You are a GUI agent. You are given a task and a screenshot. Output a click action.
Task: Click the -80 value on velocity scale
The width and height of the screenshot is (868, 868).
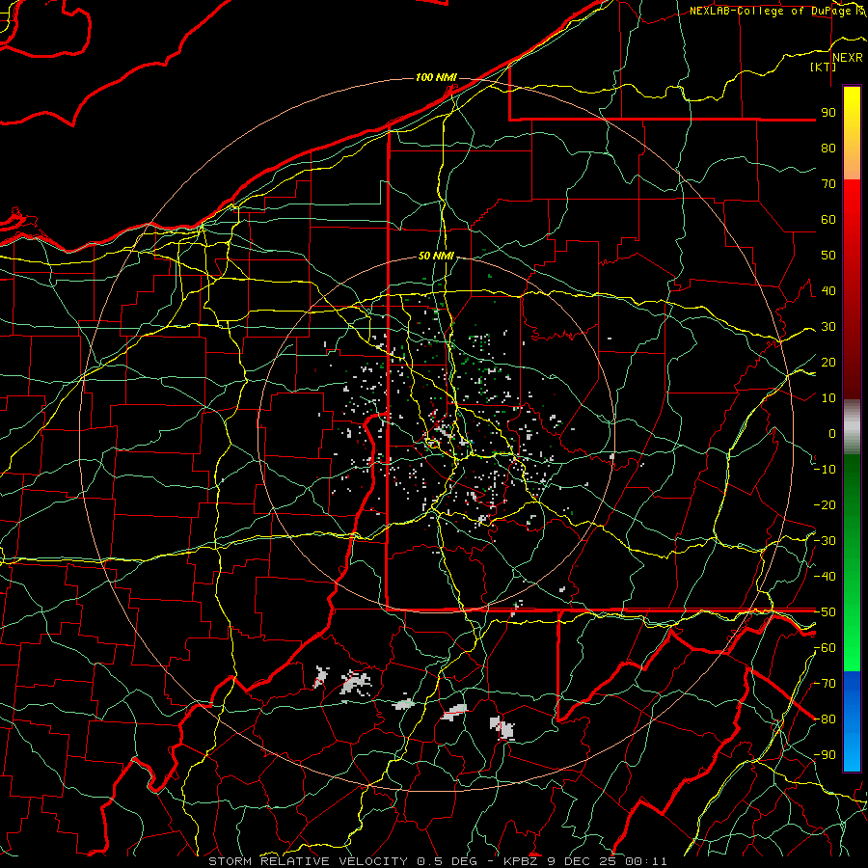(825, 719)
